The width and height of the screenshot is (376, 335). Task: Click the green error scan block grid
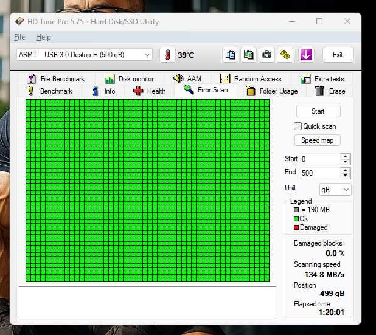click(x=147, y=190)
